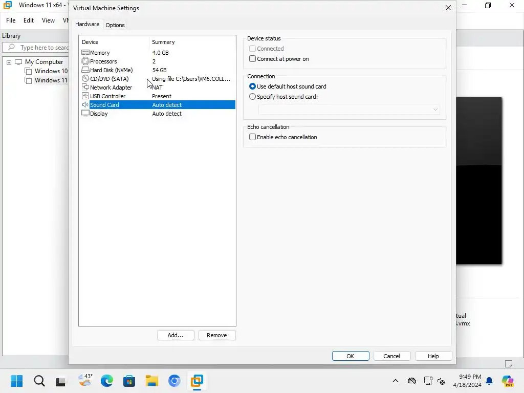Click Remove to delete the device
Viewport: 524px width, 393px height.
coord(217,335)
